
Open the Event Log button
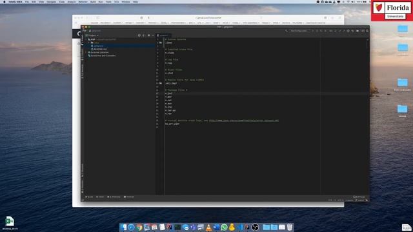(x=359, y=197)
